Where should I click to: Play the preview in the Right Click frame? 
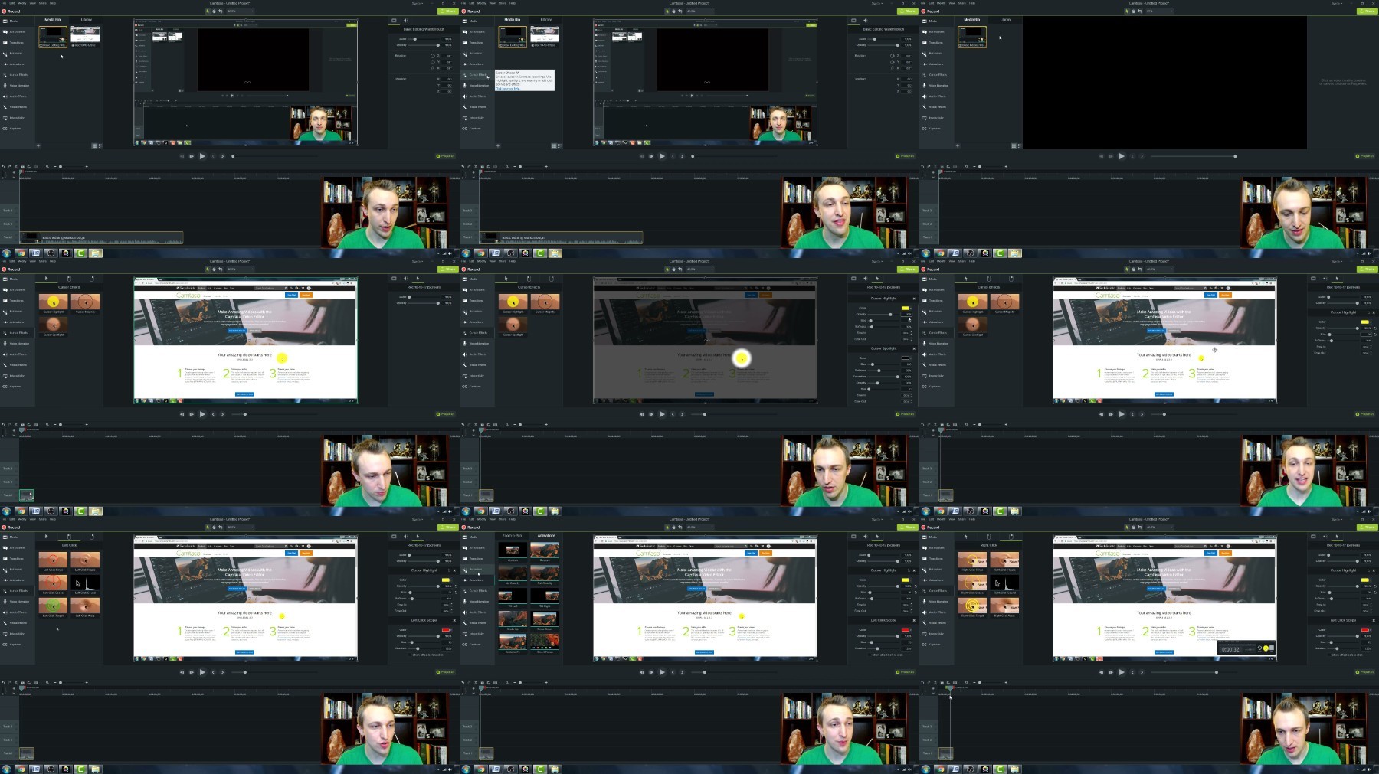(x=1122, y=672)
